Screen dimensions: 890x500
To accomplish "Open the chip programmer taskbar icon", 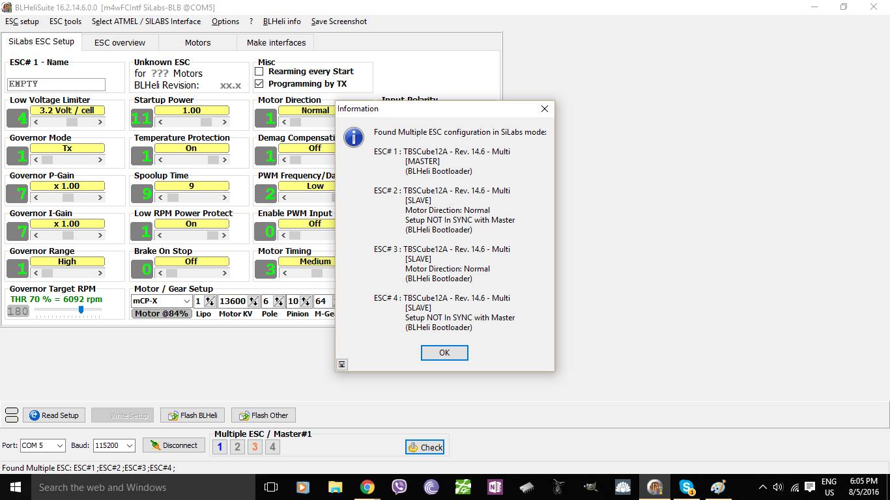I will click(x=527, y=487).
